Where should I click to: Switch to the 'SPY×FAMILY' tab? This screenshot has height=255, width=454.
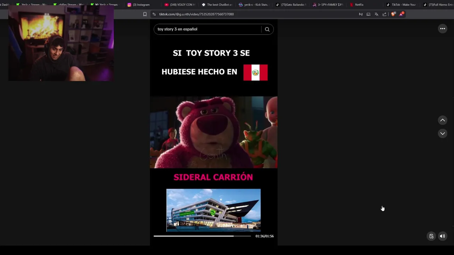[328, 5]
